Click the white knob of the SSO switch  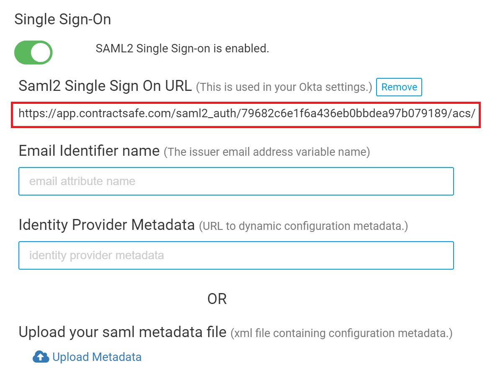41,53
